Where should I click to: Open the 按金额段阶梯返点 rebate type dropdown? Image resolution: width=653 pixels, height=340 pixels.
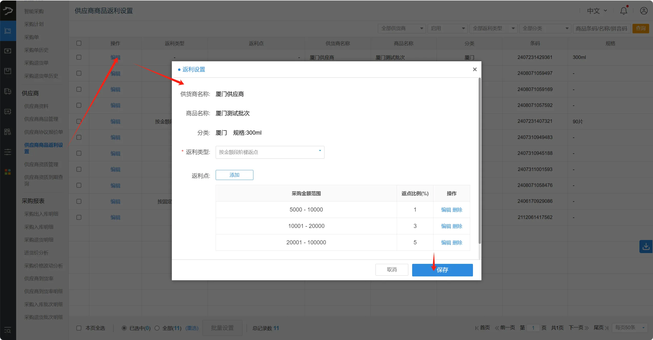point(270,152)
